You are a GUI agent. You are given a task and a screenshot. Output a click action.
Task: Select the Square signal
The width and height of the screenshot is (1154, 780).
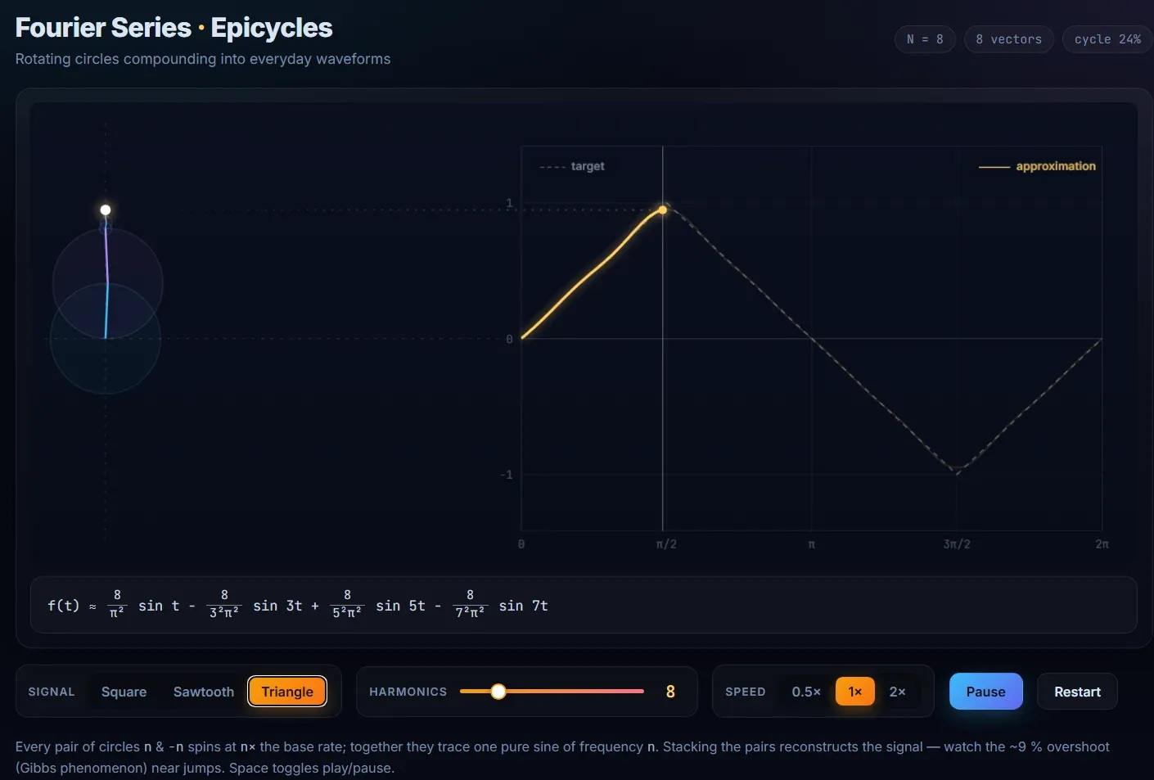[x=124, y=692]
